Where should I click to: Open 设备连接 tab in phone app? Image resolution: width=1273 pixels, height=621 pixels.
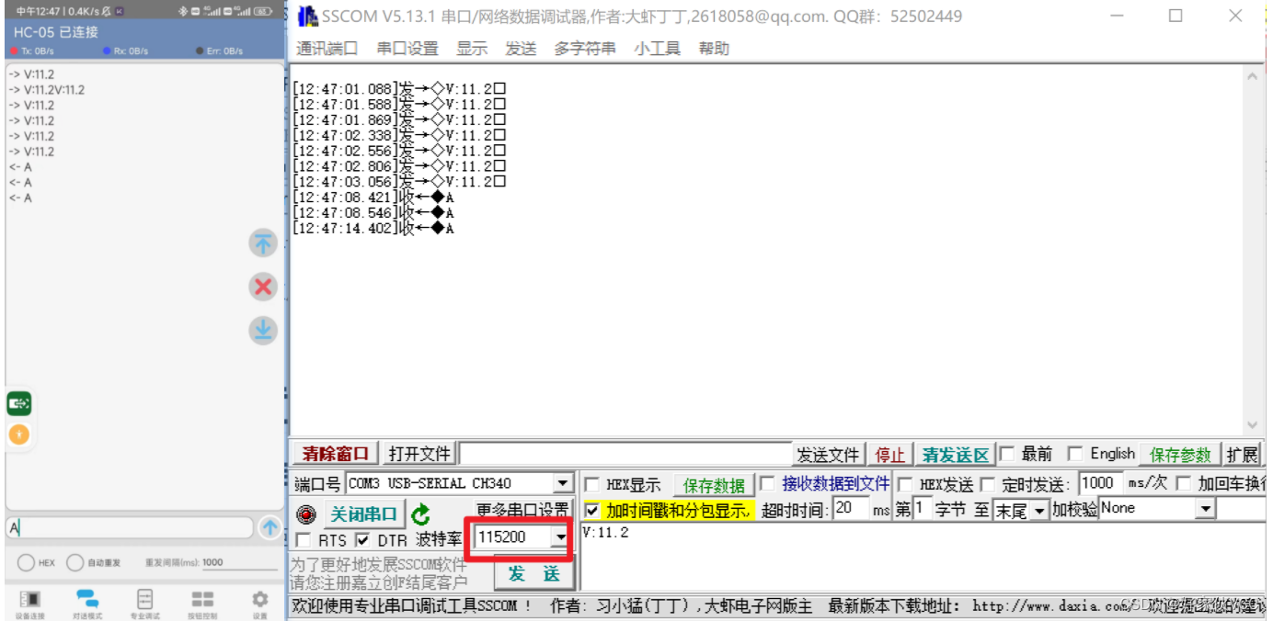click(x=29, y=604)
